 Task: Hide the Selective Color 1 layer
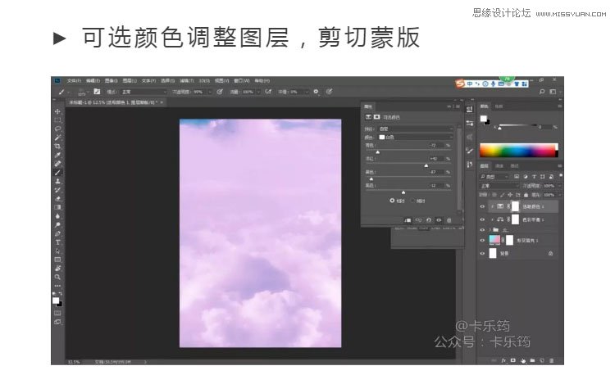tap(482, 207)
